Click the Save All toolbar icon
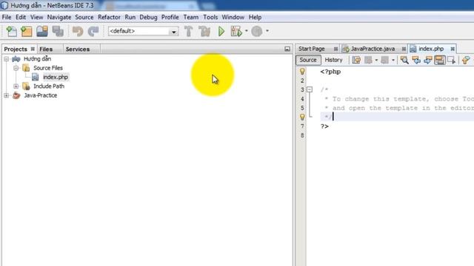 pyautogui.click(x=58, y=31)
